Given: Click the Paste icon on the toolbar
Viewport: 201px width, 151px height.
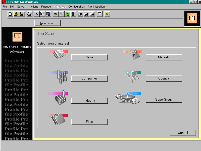Looking at the screenshot, I should (48, 14).
